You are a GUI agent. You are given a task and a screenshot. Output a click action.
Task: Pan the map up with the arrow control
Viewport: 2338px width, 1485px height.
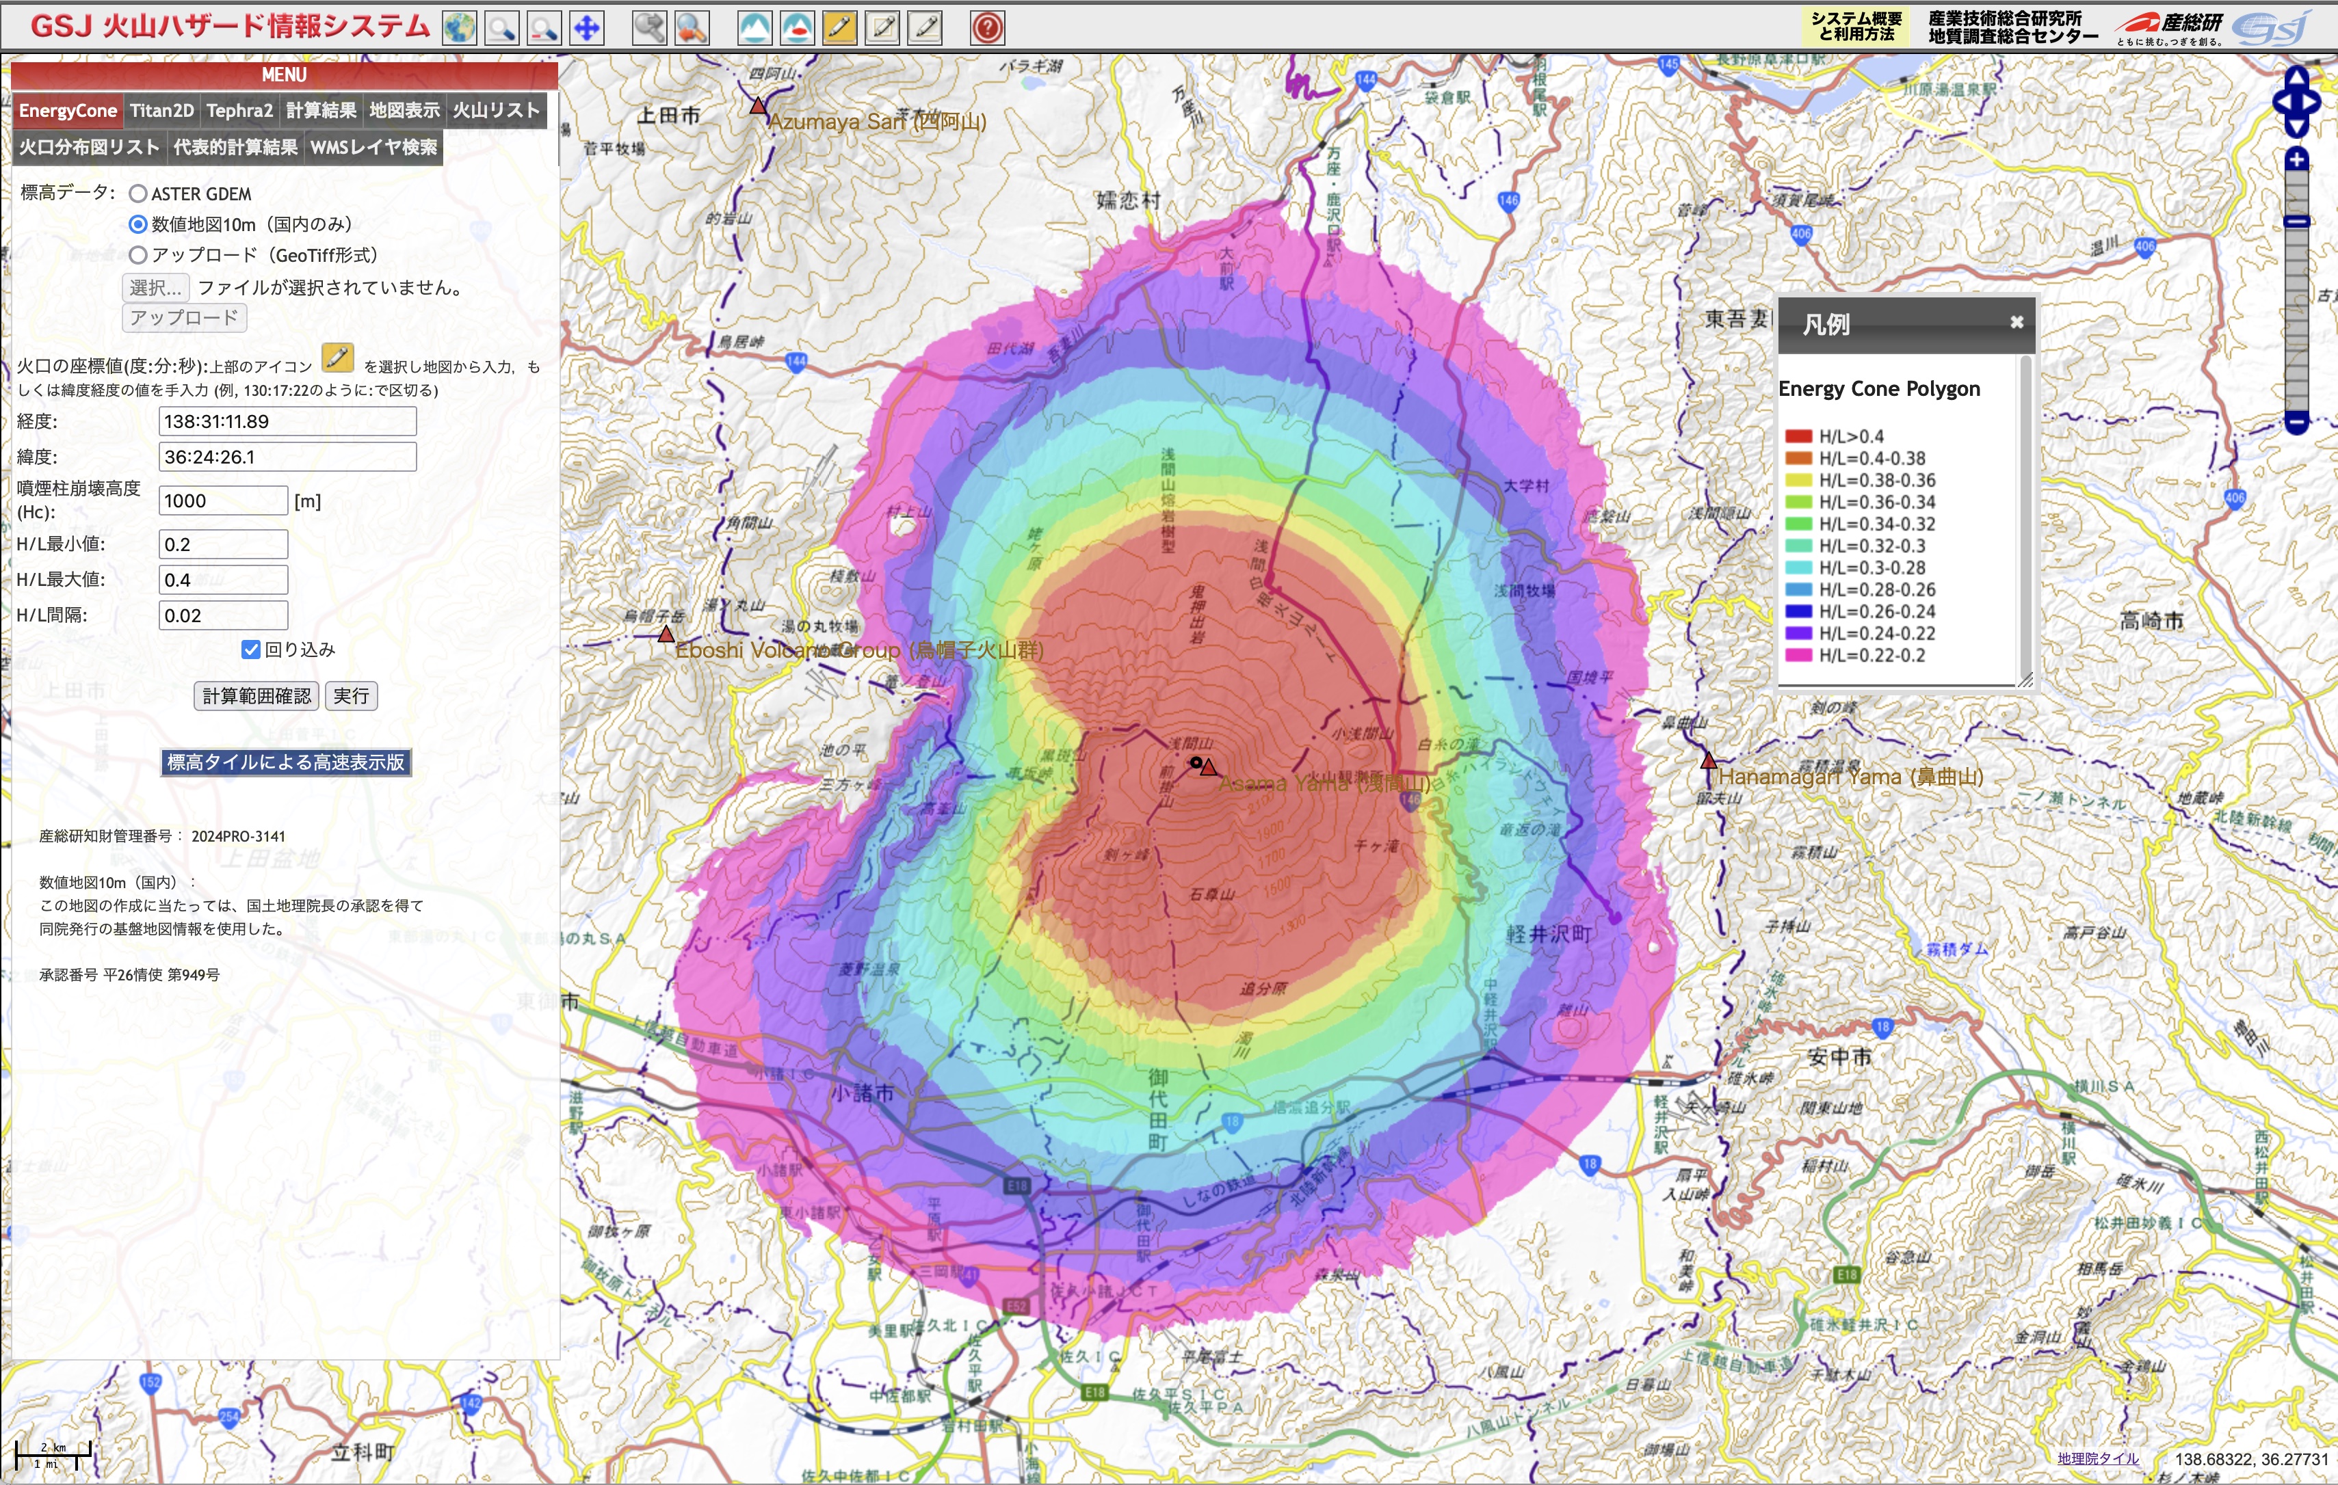(2296, 78)
